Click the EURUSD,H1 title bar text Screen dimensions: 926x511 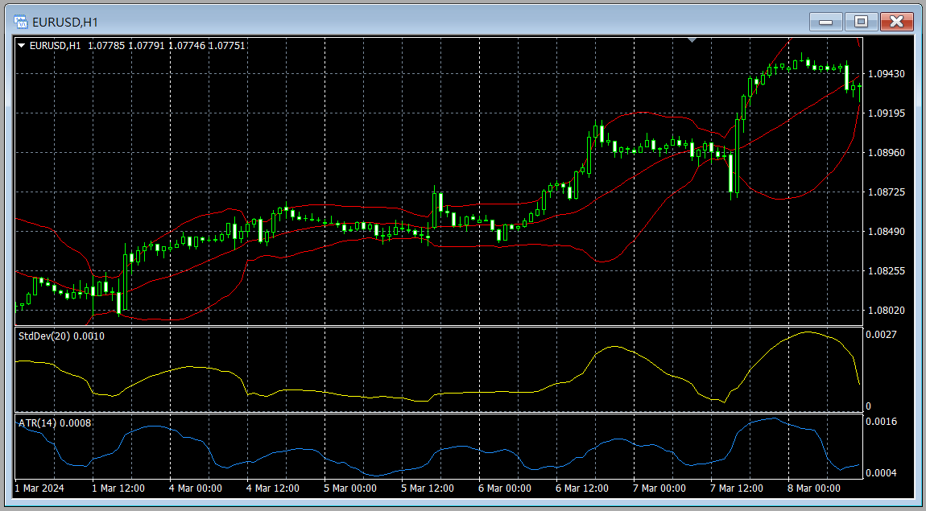point(65,23)
